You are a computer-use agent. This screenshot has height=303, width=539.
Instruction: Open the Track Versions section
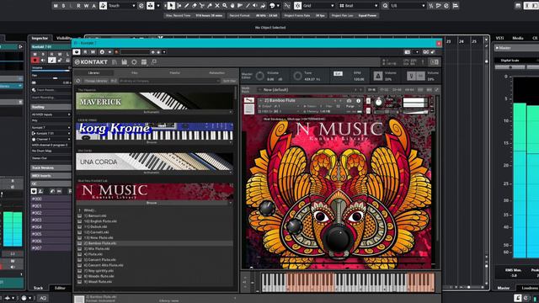[x=51, y=168]
